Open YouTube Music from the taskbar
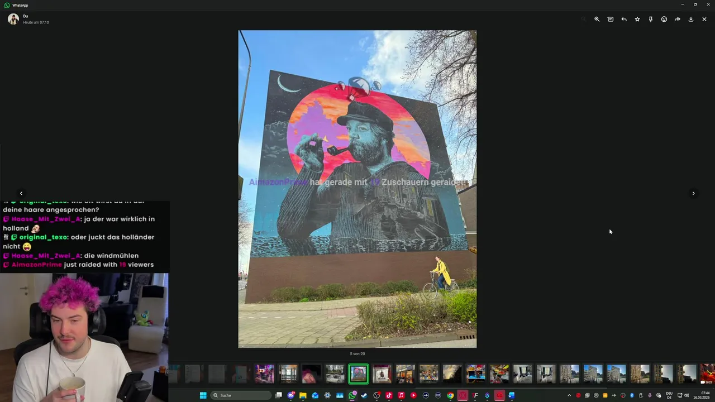Viewport: 715px width, 402px height. 413,395
